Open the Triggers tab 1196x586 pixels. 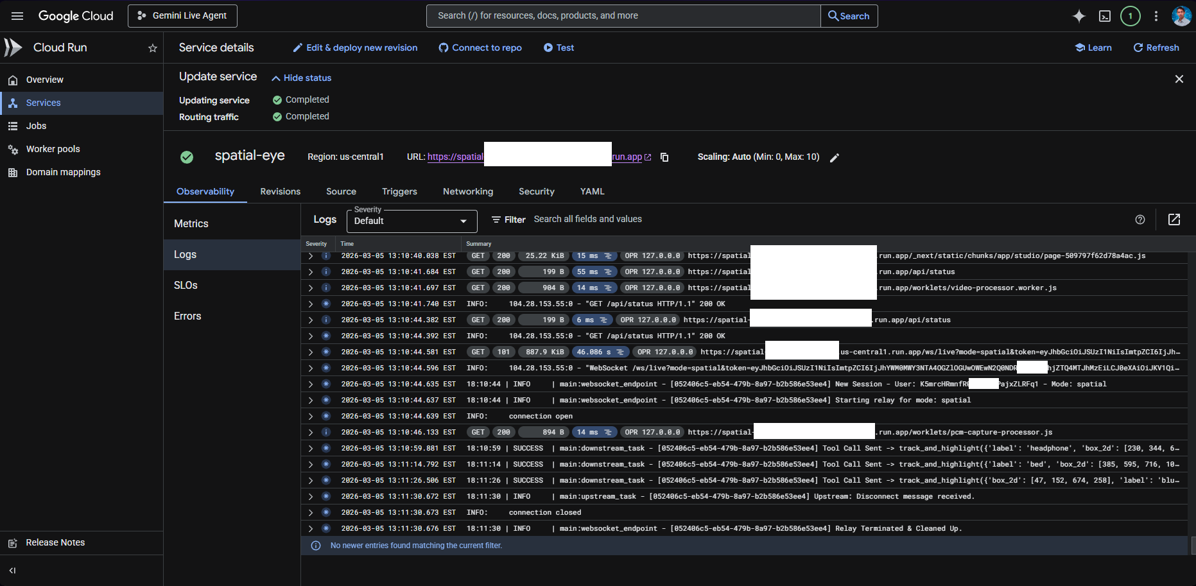399,191
